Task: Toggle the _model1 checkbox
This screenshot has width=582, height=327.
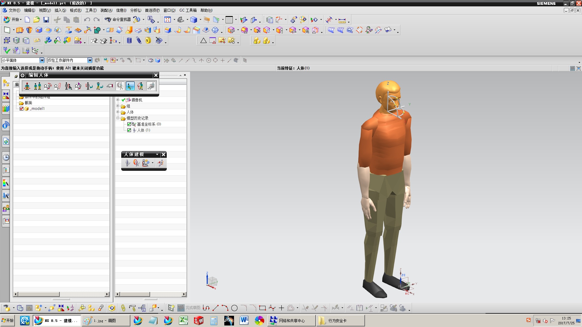Action: click(x=21, y=109)
